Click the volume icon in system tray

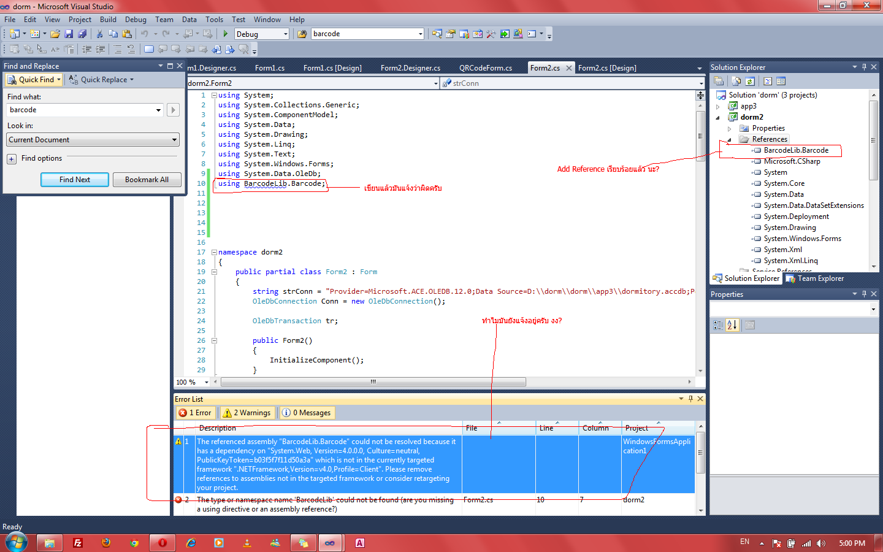click(821, 543)
